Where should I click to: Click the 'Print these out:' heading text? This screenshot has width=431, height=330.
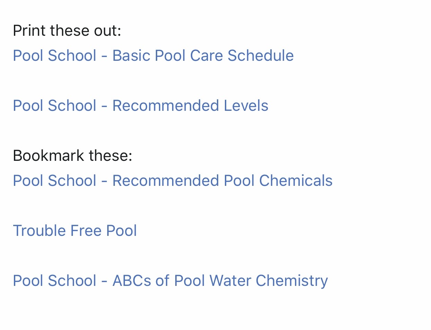[67, 31]
